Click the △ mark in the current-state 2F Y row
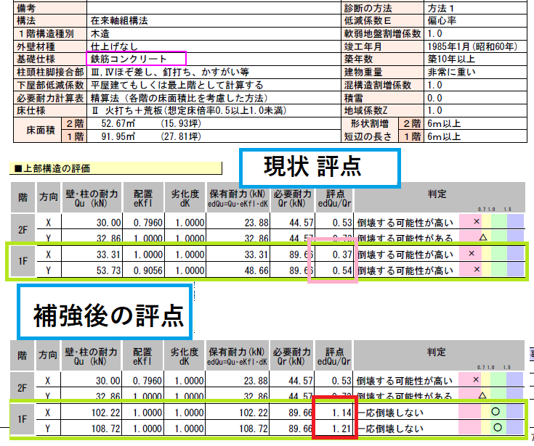The image size is (534, 446). pos(482,236)
